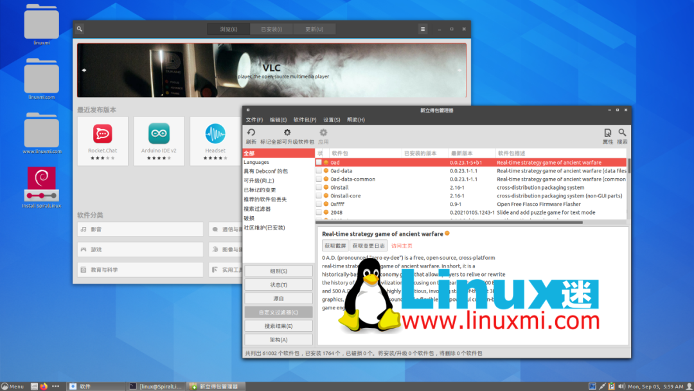Open the 影音 category in software store
The height and width of the screenshot is (391, 694).
click(x=140, y=230)
